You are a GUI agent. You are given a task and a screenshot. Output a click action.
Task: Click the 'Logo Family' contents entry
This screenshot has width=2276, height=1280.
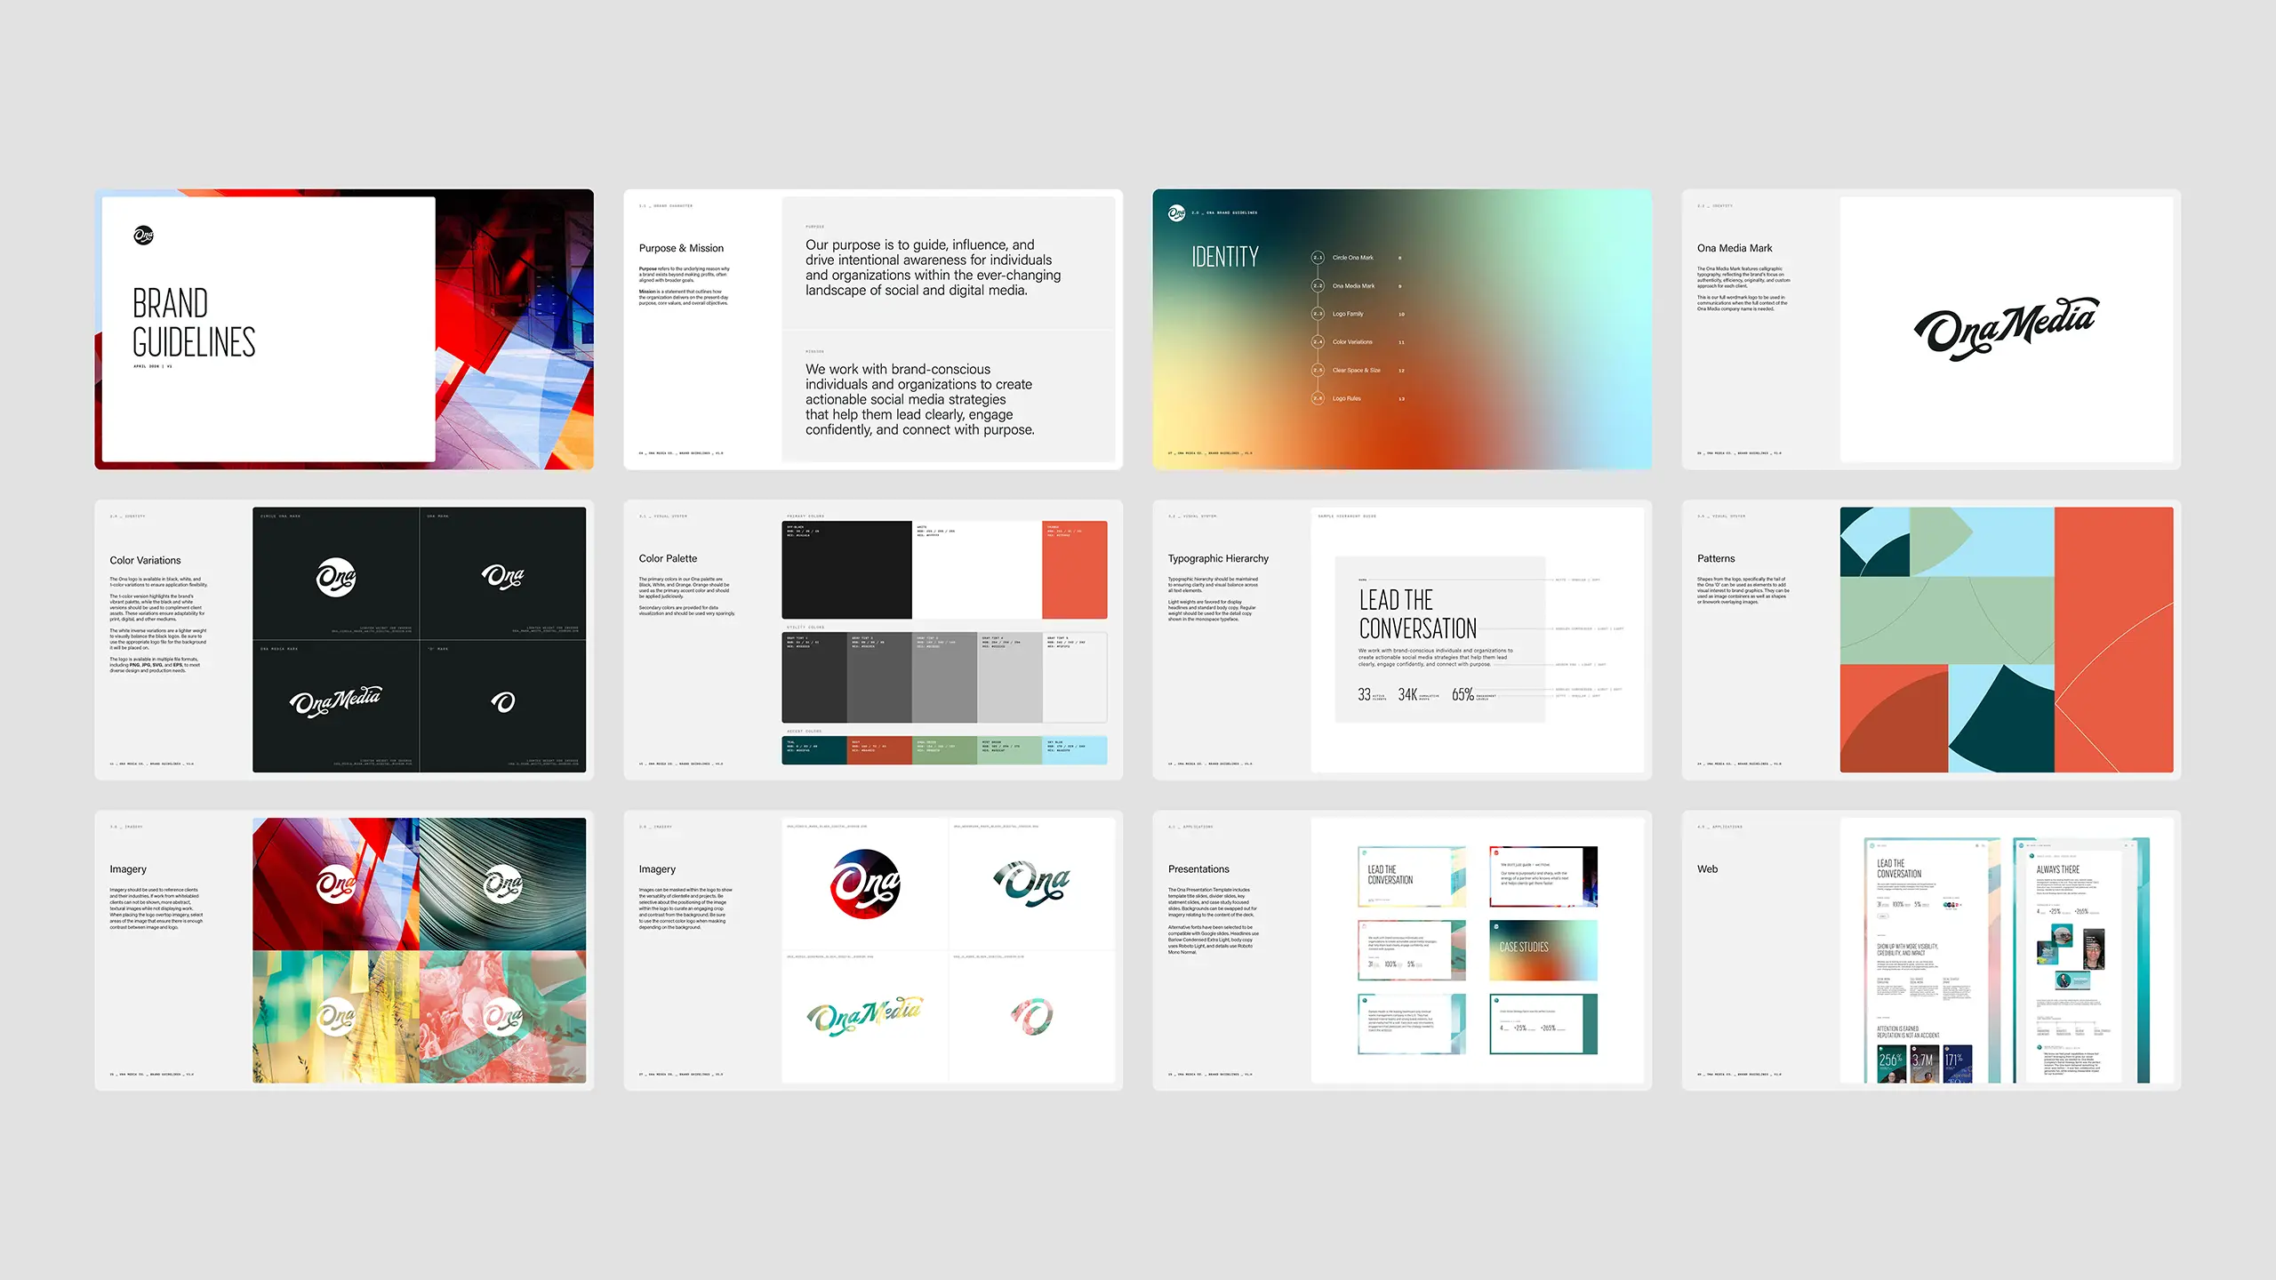[1348, 314]
